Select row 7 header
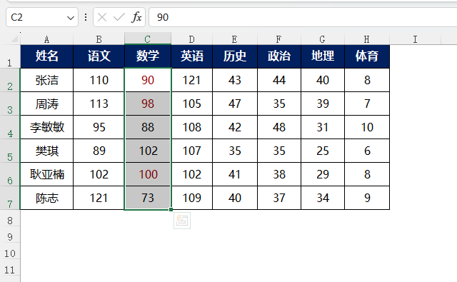Viewport: 457px width, 282px height. (10, 198)
